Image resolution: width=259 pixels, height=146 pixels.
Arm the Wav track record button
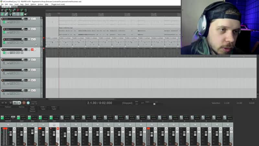tap(4, 29)
